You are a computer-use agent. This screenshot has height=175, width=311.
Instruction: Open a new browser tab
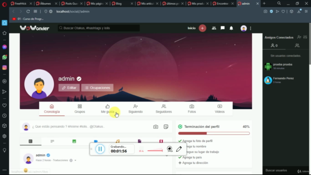pos(264,3)
